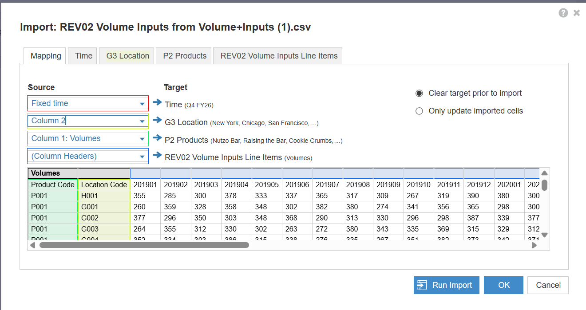This screenshot has width=586, height=310.
Task: Click value 355 in H001 row
Action: tap(145, 196)
